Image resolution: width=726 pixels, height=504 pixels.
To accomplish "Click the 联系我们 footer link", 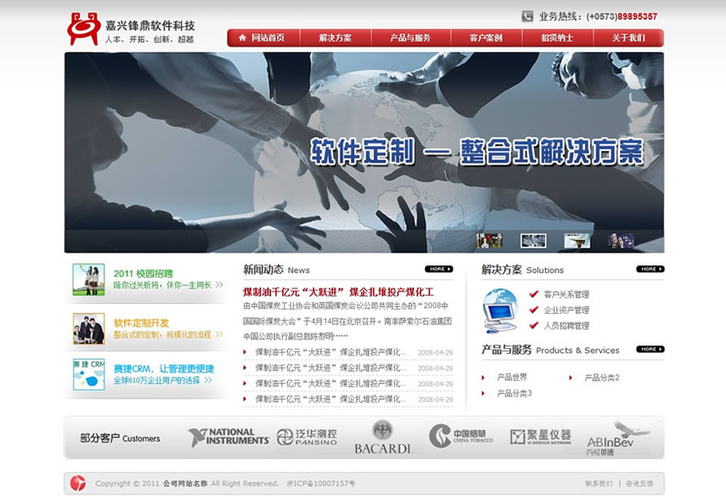I will tap(598, 484).
